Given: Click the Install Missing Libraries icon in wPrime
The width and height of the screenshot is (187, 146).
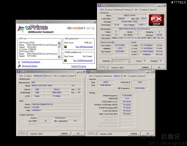Looking at the screenshot, I should click(19, 62).
